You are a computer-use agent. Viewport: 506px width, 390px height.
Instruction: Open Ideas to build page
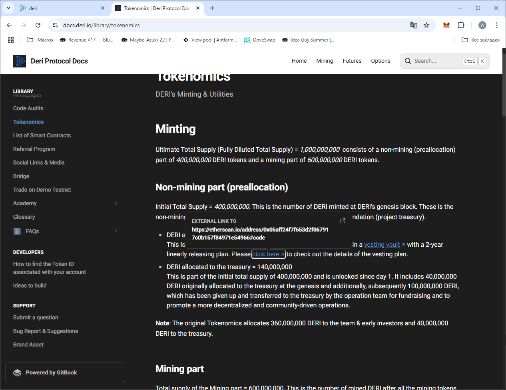click(x=30, y=285)
